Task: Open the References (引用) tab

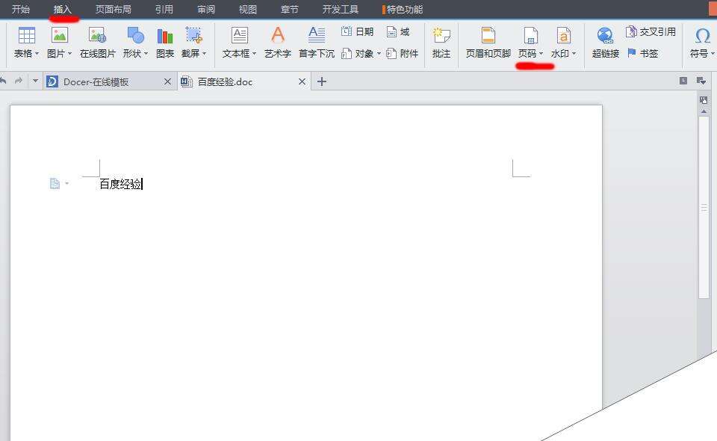Action: coord(164,9)
